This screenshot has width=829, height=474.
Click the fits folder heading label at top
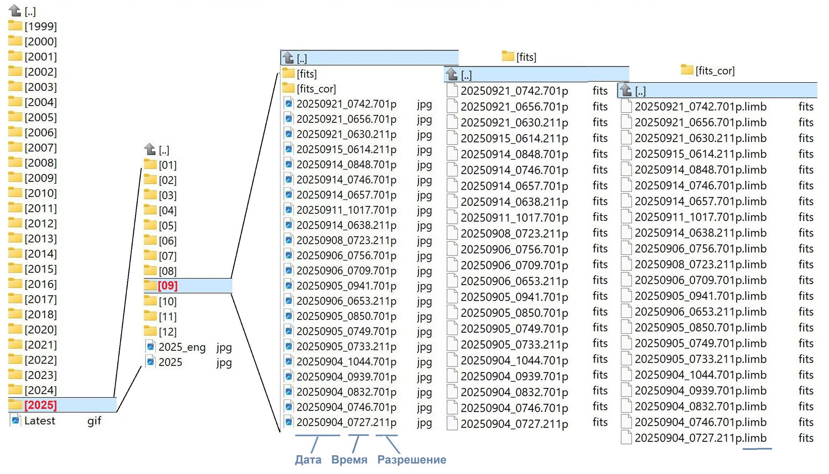click(526, 57)
